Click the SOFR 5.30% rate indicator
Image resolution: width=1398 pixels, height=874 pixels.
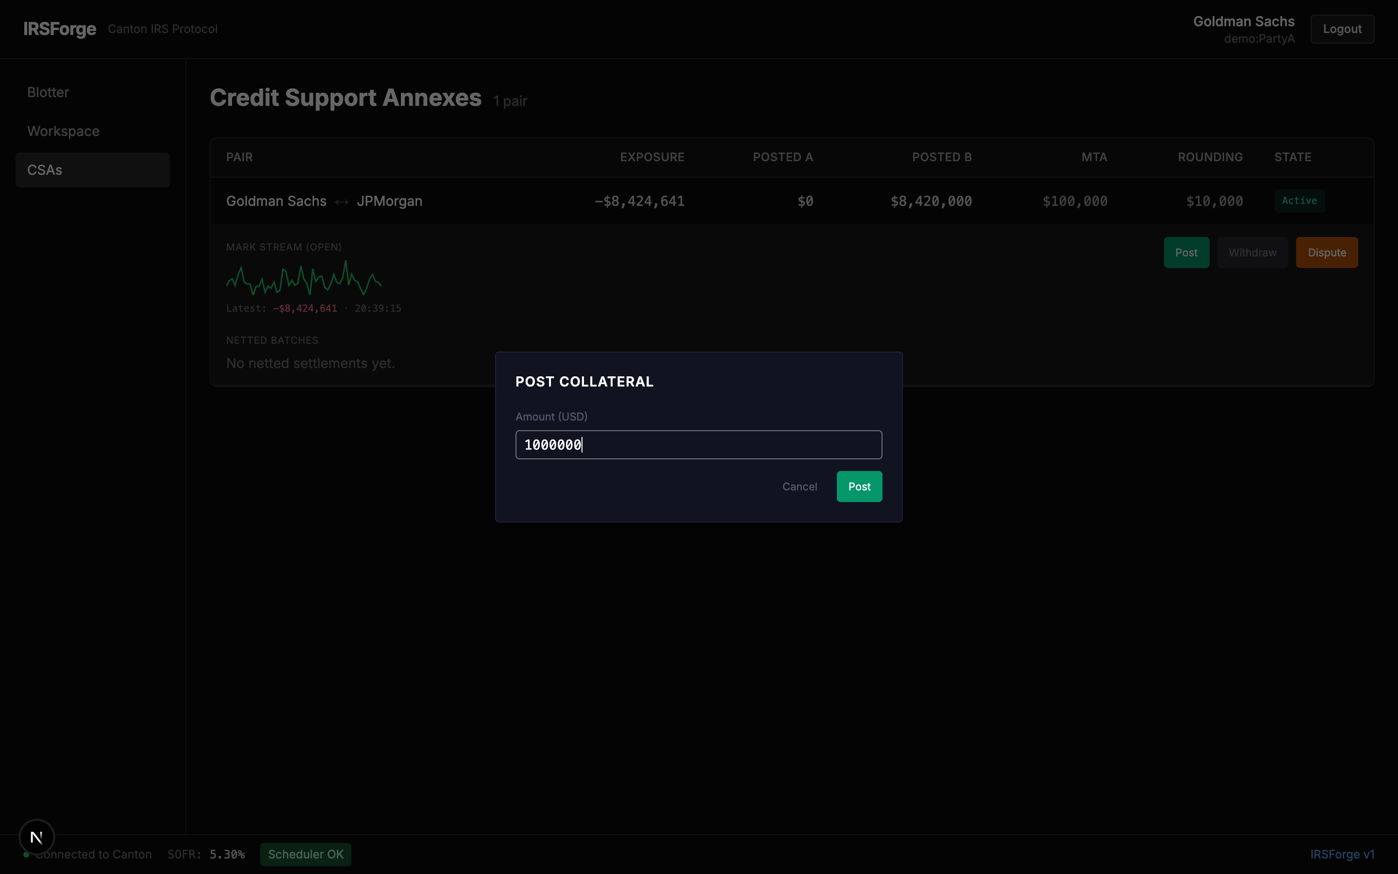(x=207, y=855)
